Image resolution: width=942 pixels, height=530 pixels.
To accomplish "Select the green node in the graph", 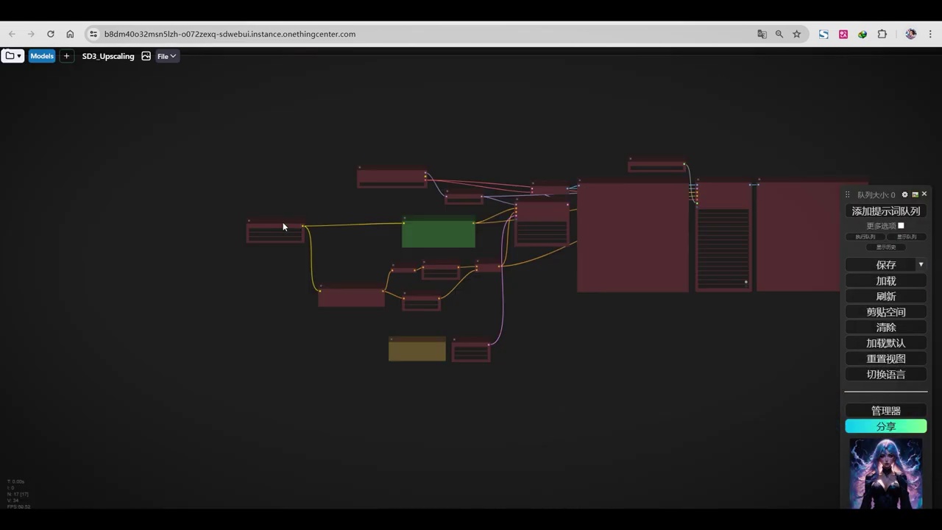I will (x=439, y=233).
